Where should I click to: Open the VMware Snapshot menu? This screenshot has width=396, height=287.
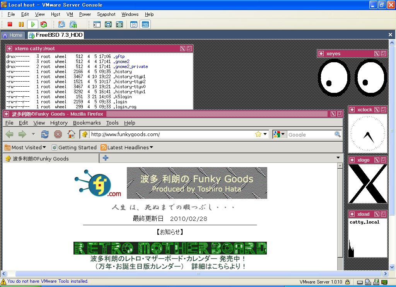(106, 14)
